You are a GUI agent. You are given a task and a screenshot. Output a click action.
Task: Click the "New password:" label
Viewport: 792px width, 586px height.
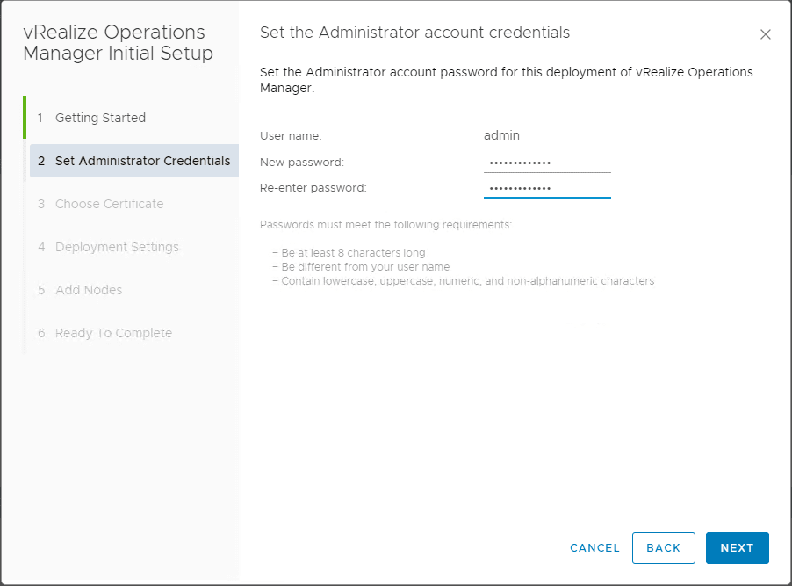pos(301,162)
